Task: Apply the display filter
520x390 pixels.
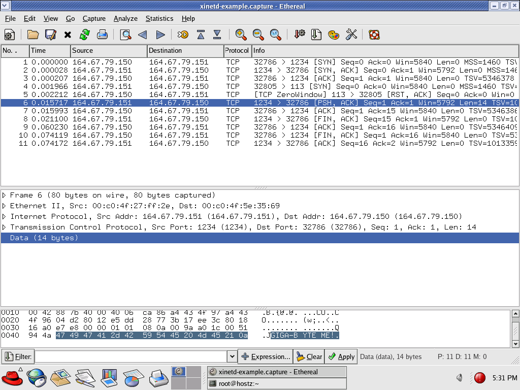Action: click(x=341, y=356)
